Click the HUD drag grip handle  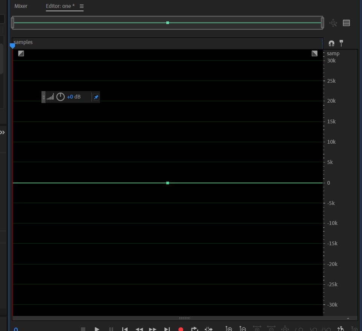[x=43, y=97]
